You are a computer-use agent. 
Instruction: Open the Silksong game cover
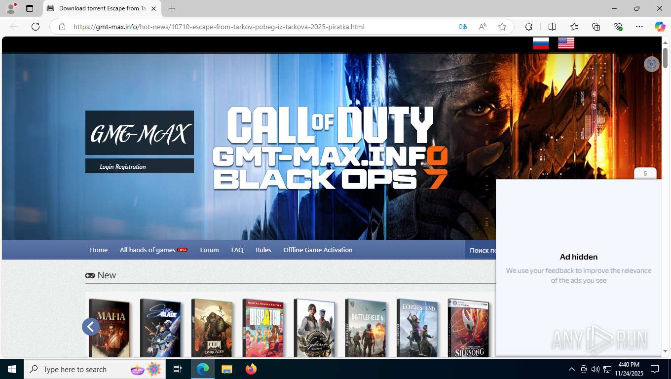[468, 328]
